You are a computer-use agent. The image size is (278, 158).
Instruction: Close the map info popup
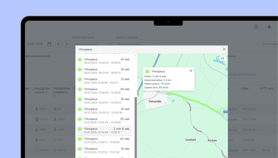(191, 71)
